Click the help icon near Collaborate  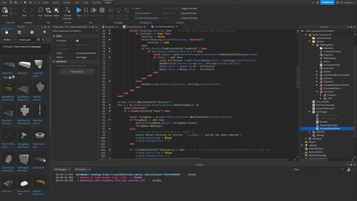click(x=337, y=2)
